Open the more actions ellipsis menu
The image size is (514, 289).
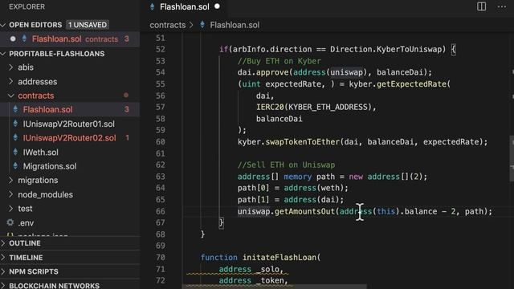[x=501, y=6]
